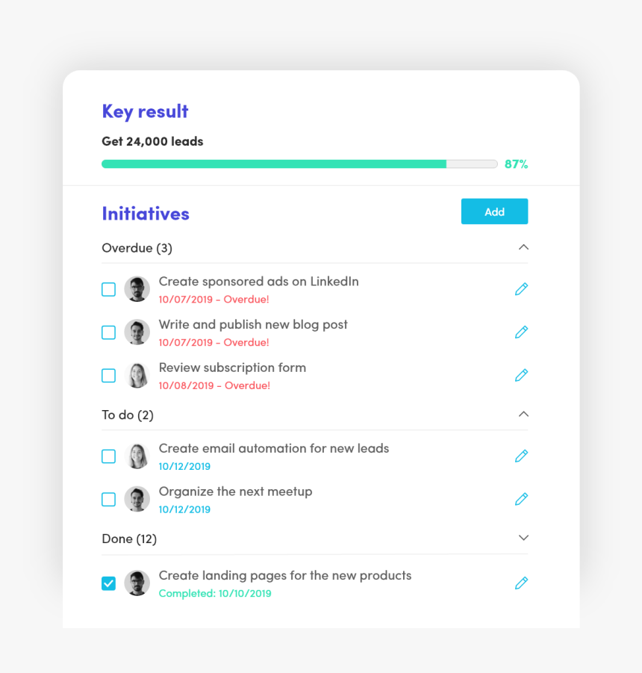The height and width of the screenshot is (673, 642).
Task: Check the Organize the next meetup checkbox
Action: [x=108, y=499]
